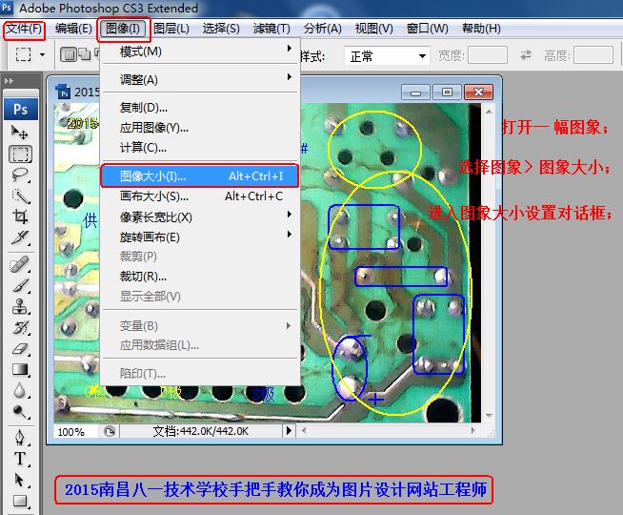This screenshot has width=623, height=515.
Task: Select the Healing Brush tool
Action: tap(20, 264)
